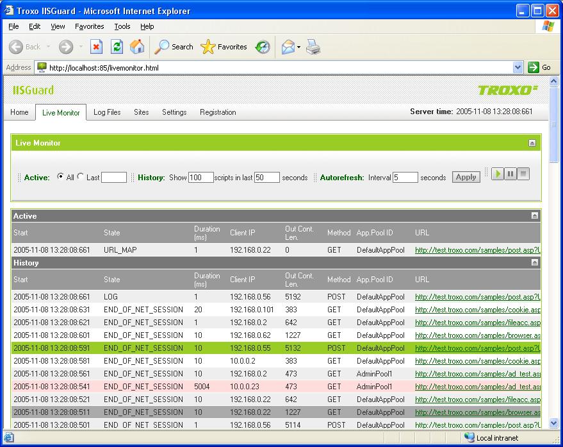Image resolution: width=563 pixels, height=447 pixels.
Task: Click the LOG state cell
Action: pyautogui.click(x=111, y=297)
